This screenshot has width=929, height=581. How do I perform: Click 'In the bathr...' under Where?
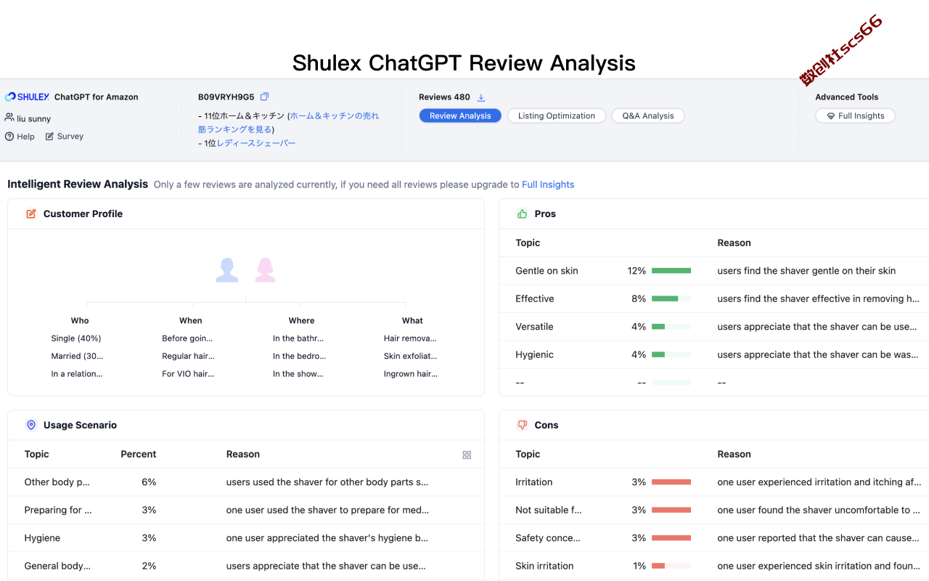tap(298, 338)
